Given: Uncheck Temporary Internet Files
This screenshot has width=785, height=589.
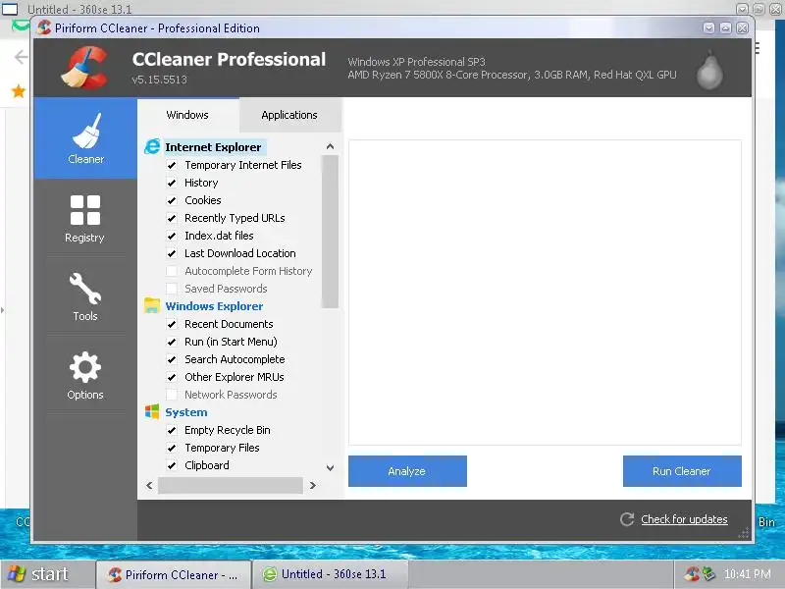Looking at the screenshot, I should (x=172, y=165).
